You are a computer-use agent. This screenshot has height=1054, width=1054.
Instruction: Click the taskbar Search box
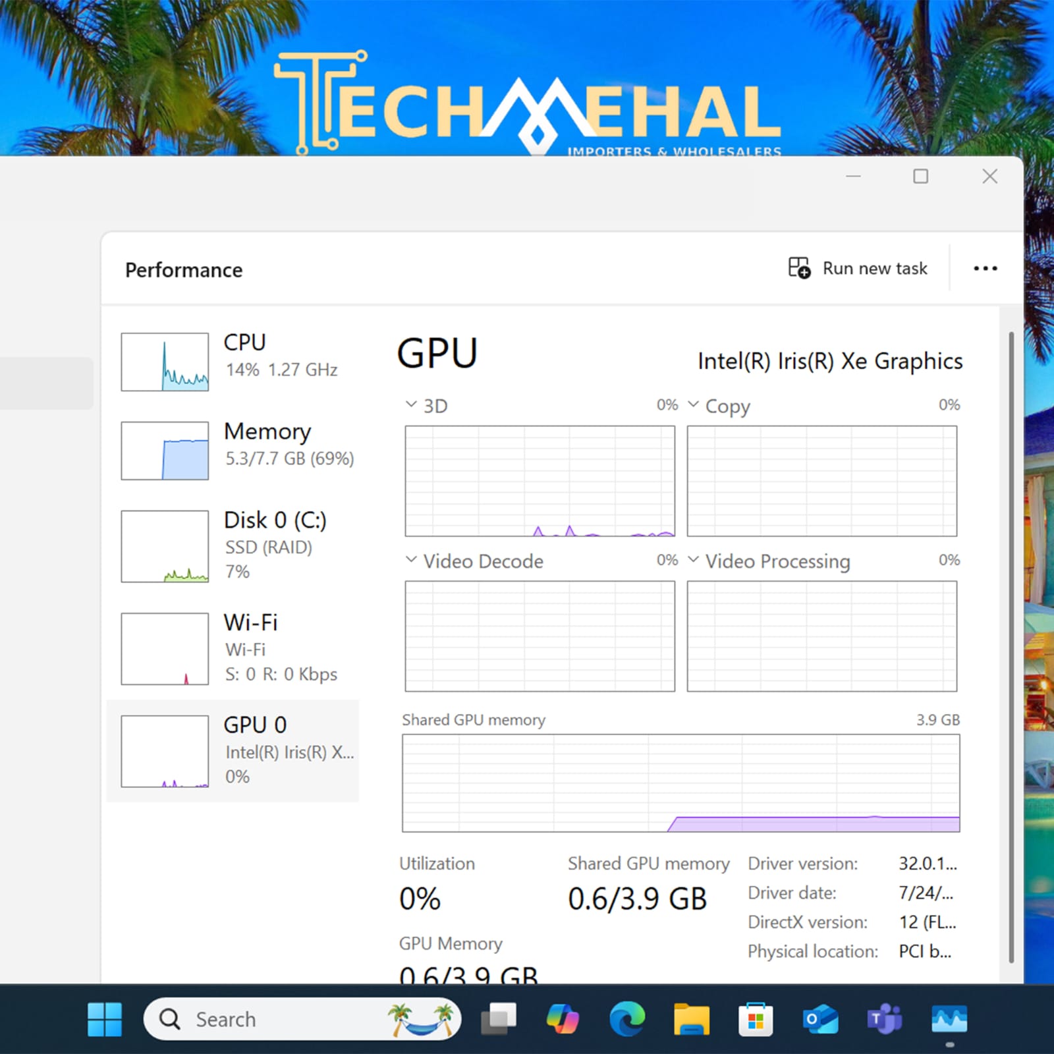tap(302, 1019)
